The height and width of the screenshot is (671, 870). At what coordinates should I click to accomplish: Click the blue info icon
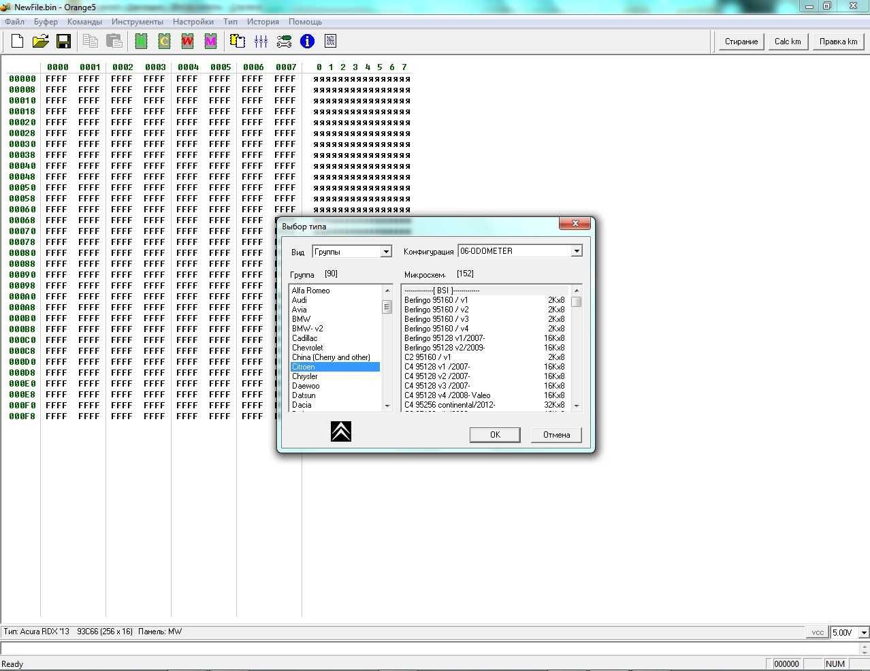[x=307, y=42]
